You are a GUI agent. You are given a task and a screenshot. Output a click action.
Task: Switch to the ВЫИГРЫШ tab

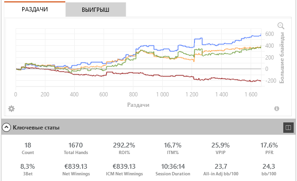coord(96,9)
